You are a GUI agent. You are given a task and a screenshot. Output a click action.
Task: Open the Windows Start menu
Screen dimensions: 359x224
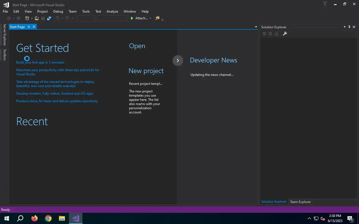click(7, 218)
